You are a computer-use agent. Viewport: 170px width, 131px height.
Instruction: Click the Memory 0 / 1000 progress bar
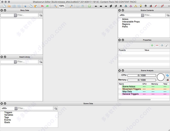pos(142,80)
